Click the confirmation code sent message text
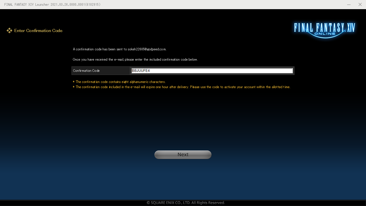The height and width of the screenshot is (206, 366). pyautogui.click(x=120, y=49)
